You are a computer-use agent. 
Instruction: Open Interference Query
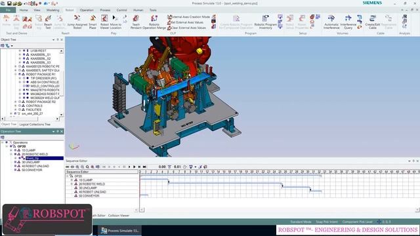click(348, 22)
